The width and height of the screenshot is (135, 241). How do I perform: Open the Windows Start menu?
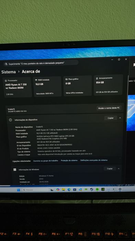(x=19, y=190)
